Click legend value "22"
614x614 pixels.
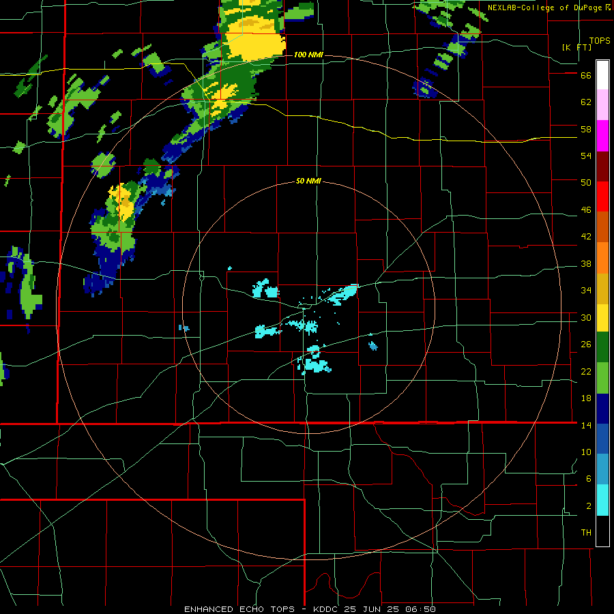tap(586, 372)
